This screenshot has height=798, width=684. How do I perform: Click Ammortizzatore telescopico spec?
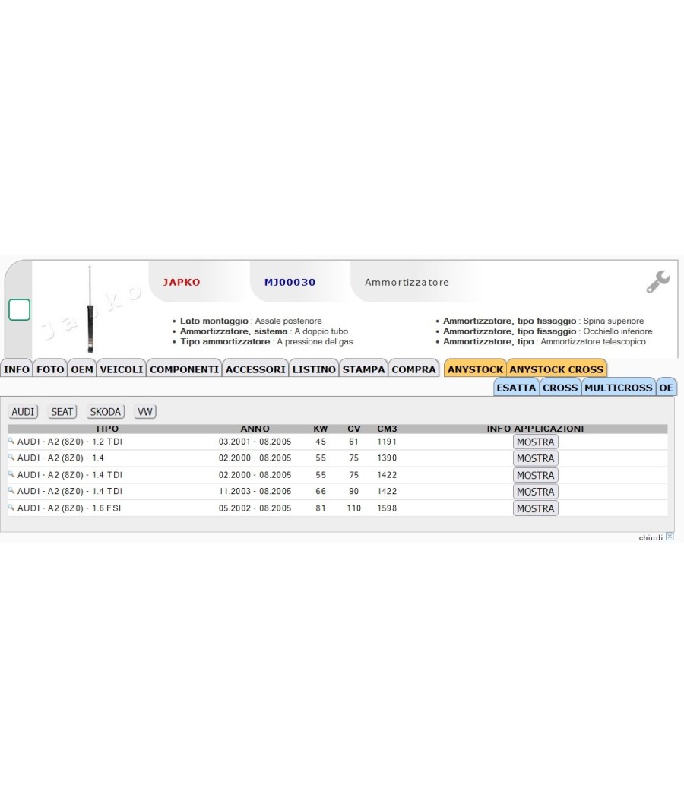click(x=545, y=341)
